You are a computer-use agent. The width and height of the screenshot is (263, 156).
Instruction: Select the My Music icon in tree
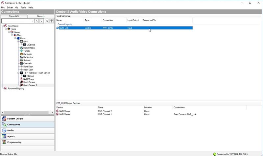(21, 54)
